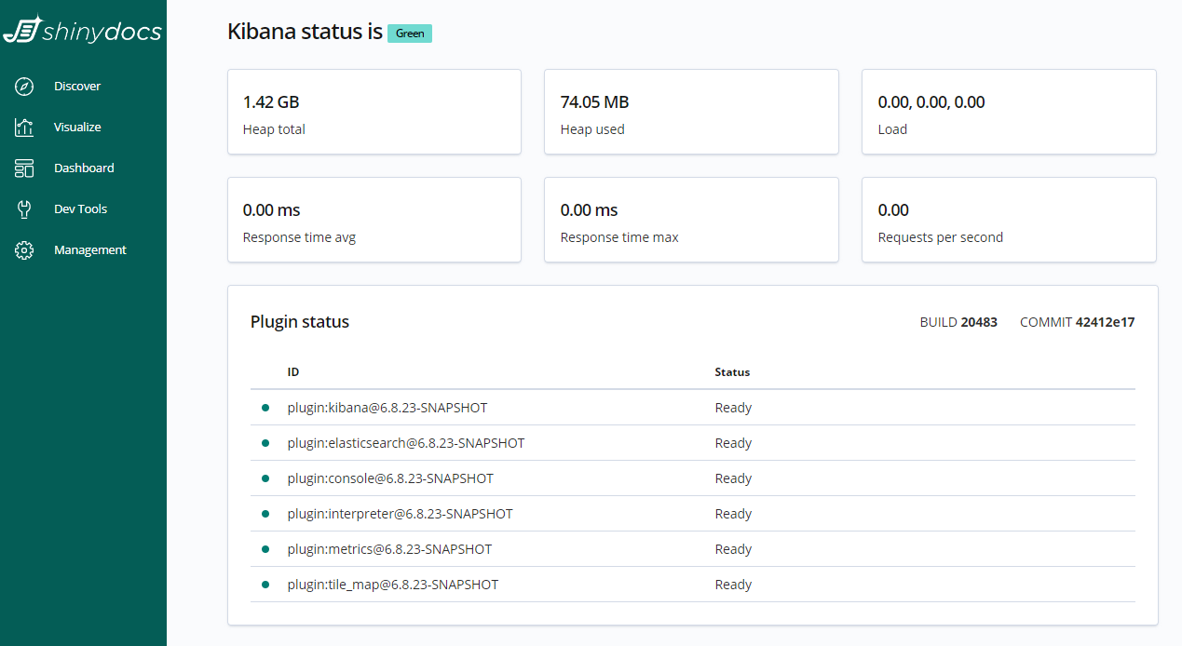The image size is (1182, 646).
Task: Click the Green status badge
Action: [410, 34]
